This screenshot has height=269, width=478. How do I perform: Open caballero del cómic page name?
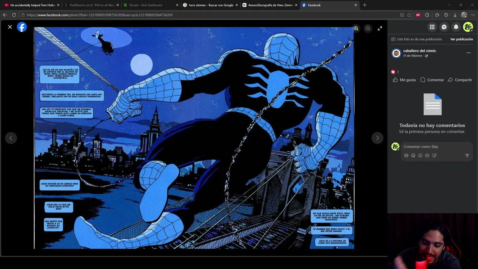[419, 51]
